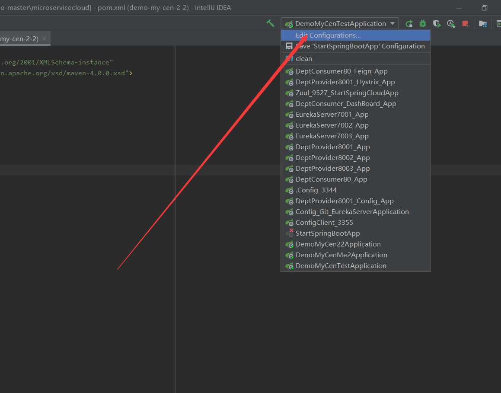
Task: Close the my-cen-2-2 editor tab
Action: pyautogui.click(x=44, y=38)
